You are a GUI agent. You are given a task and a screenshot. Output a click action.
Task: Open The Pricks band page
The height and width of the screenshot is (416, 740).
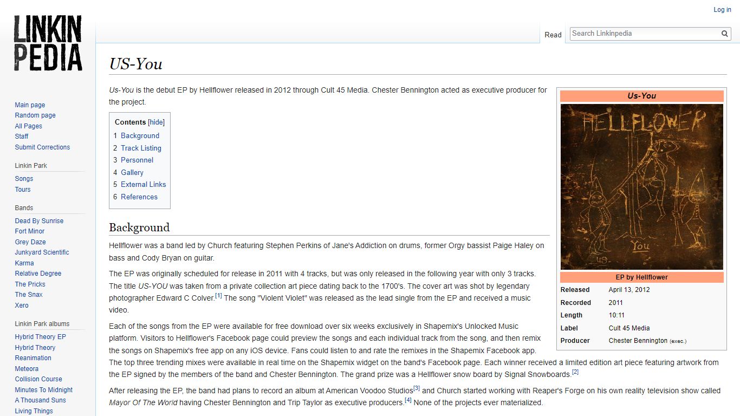pyautogui.click(x=30, y=284)
